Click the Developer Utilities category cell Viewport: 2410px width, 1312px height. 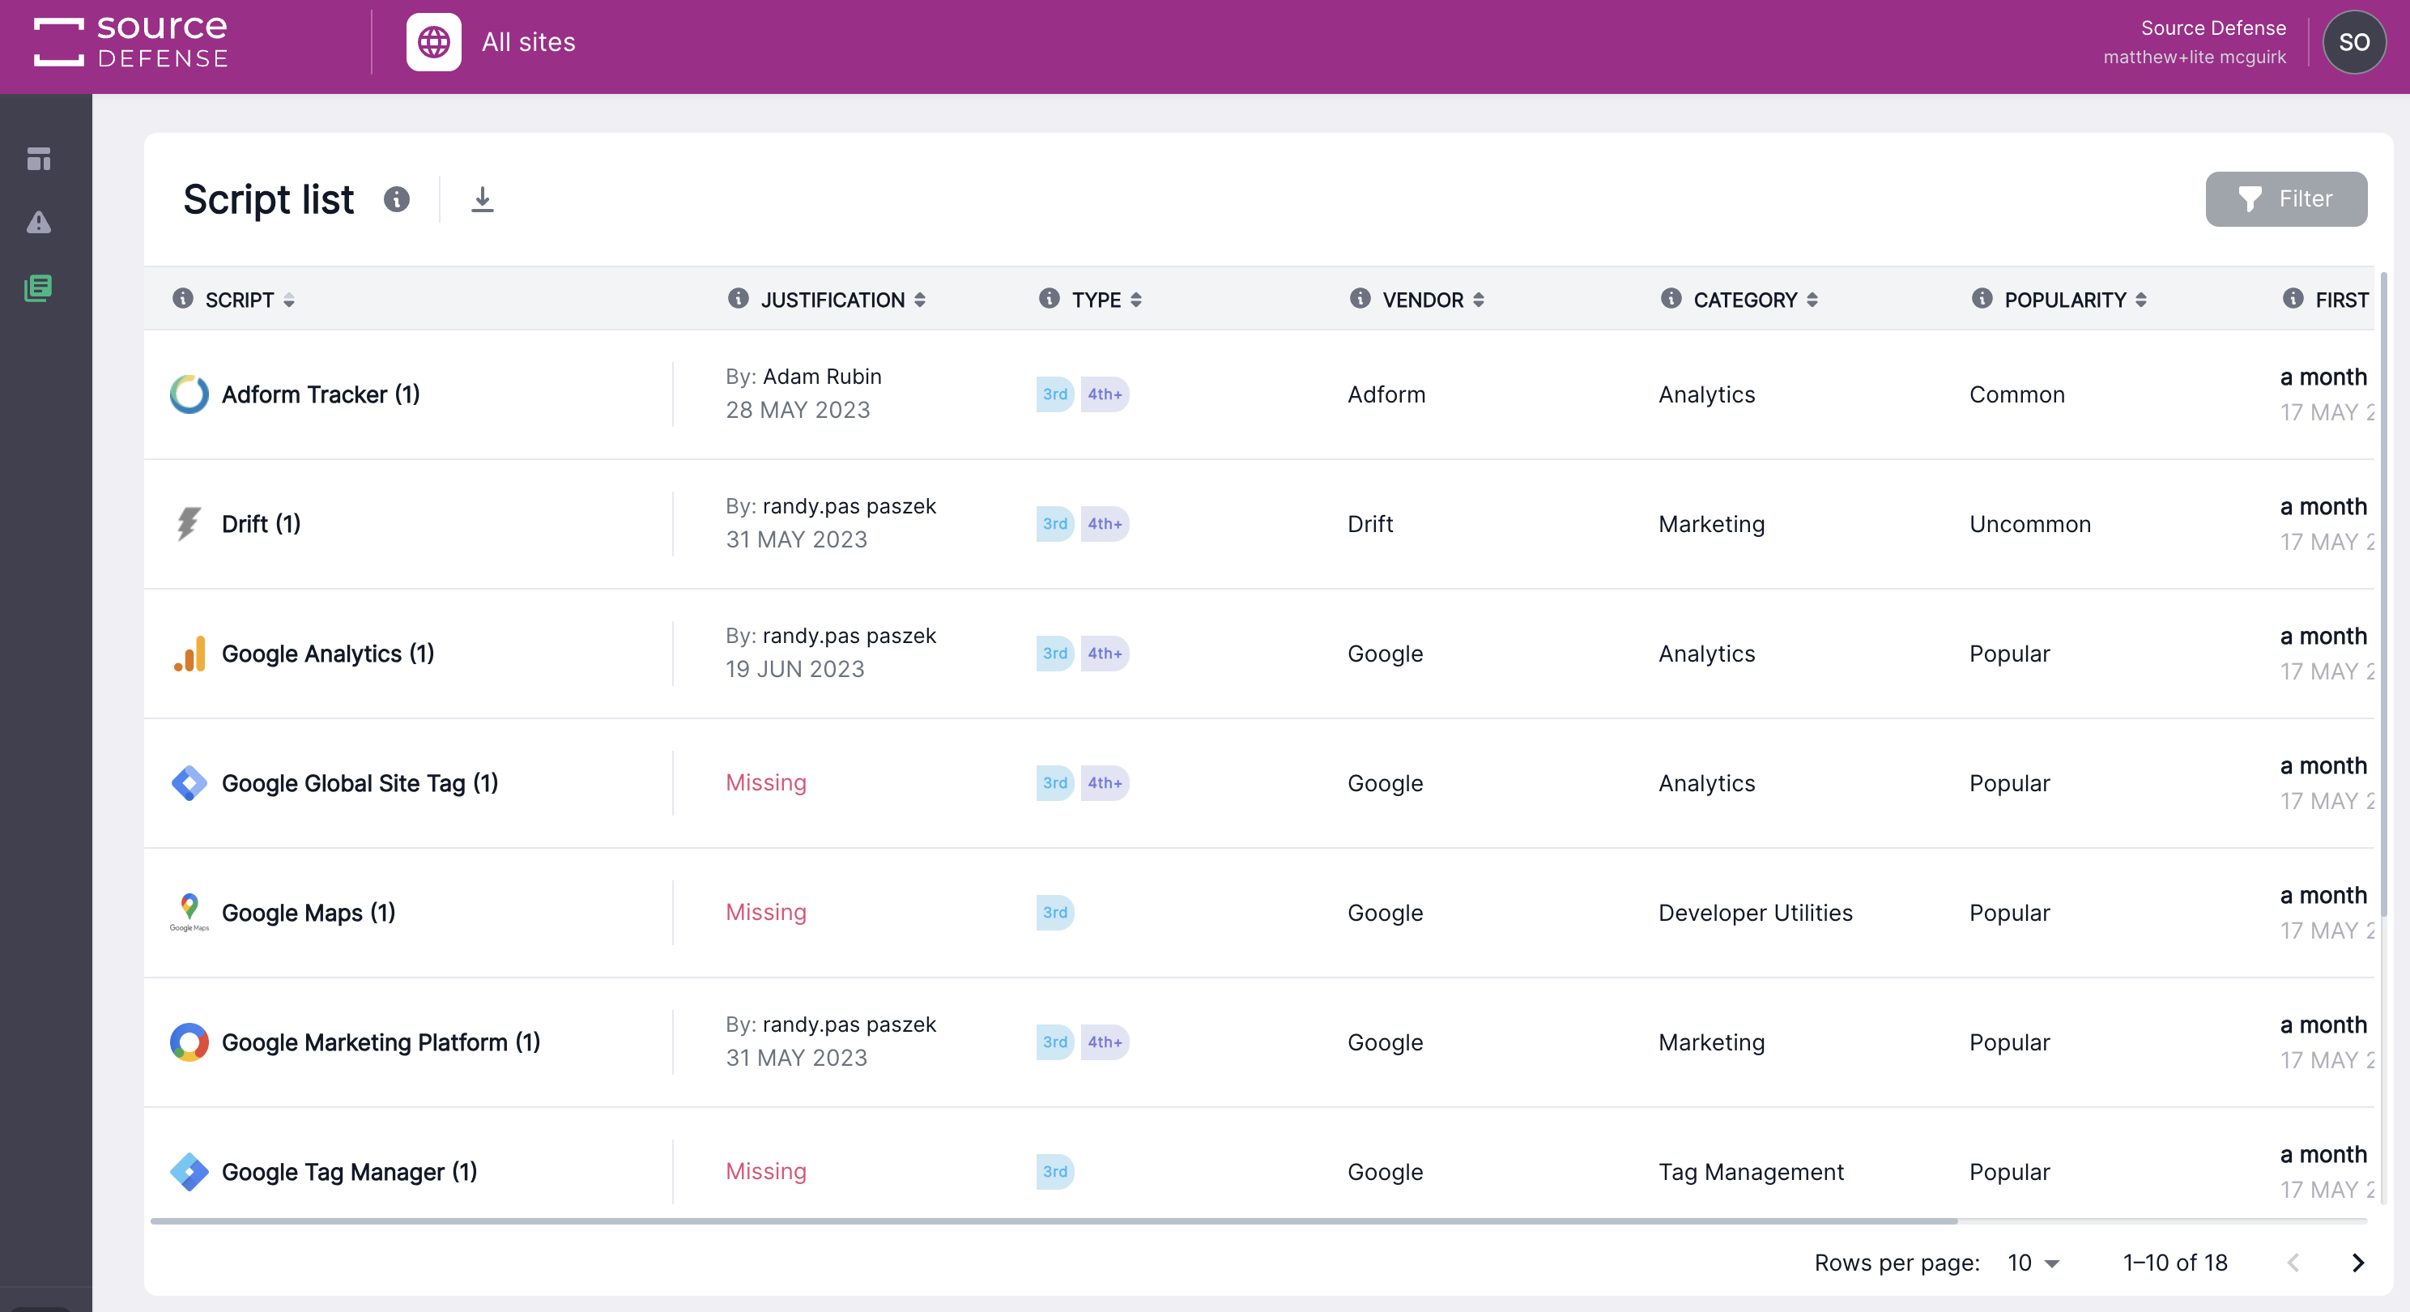coord(1755,913)
